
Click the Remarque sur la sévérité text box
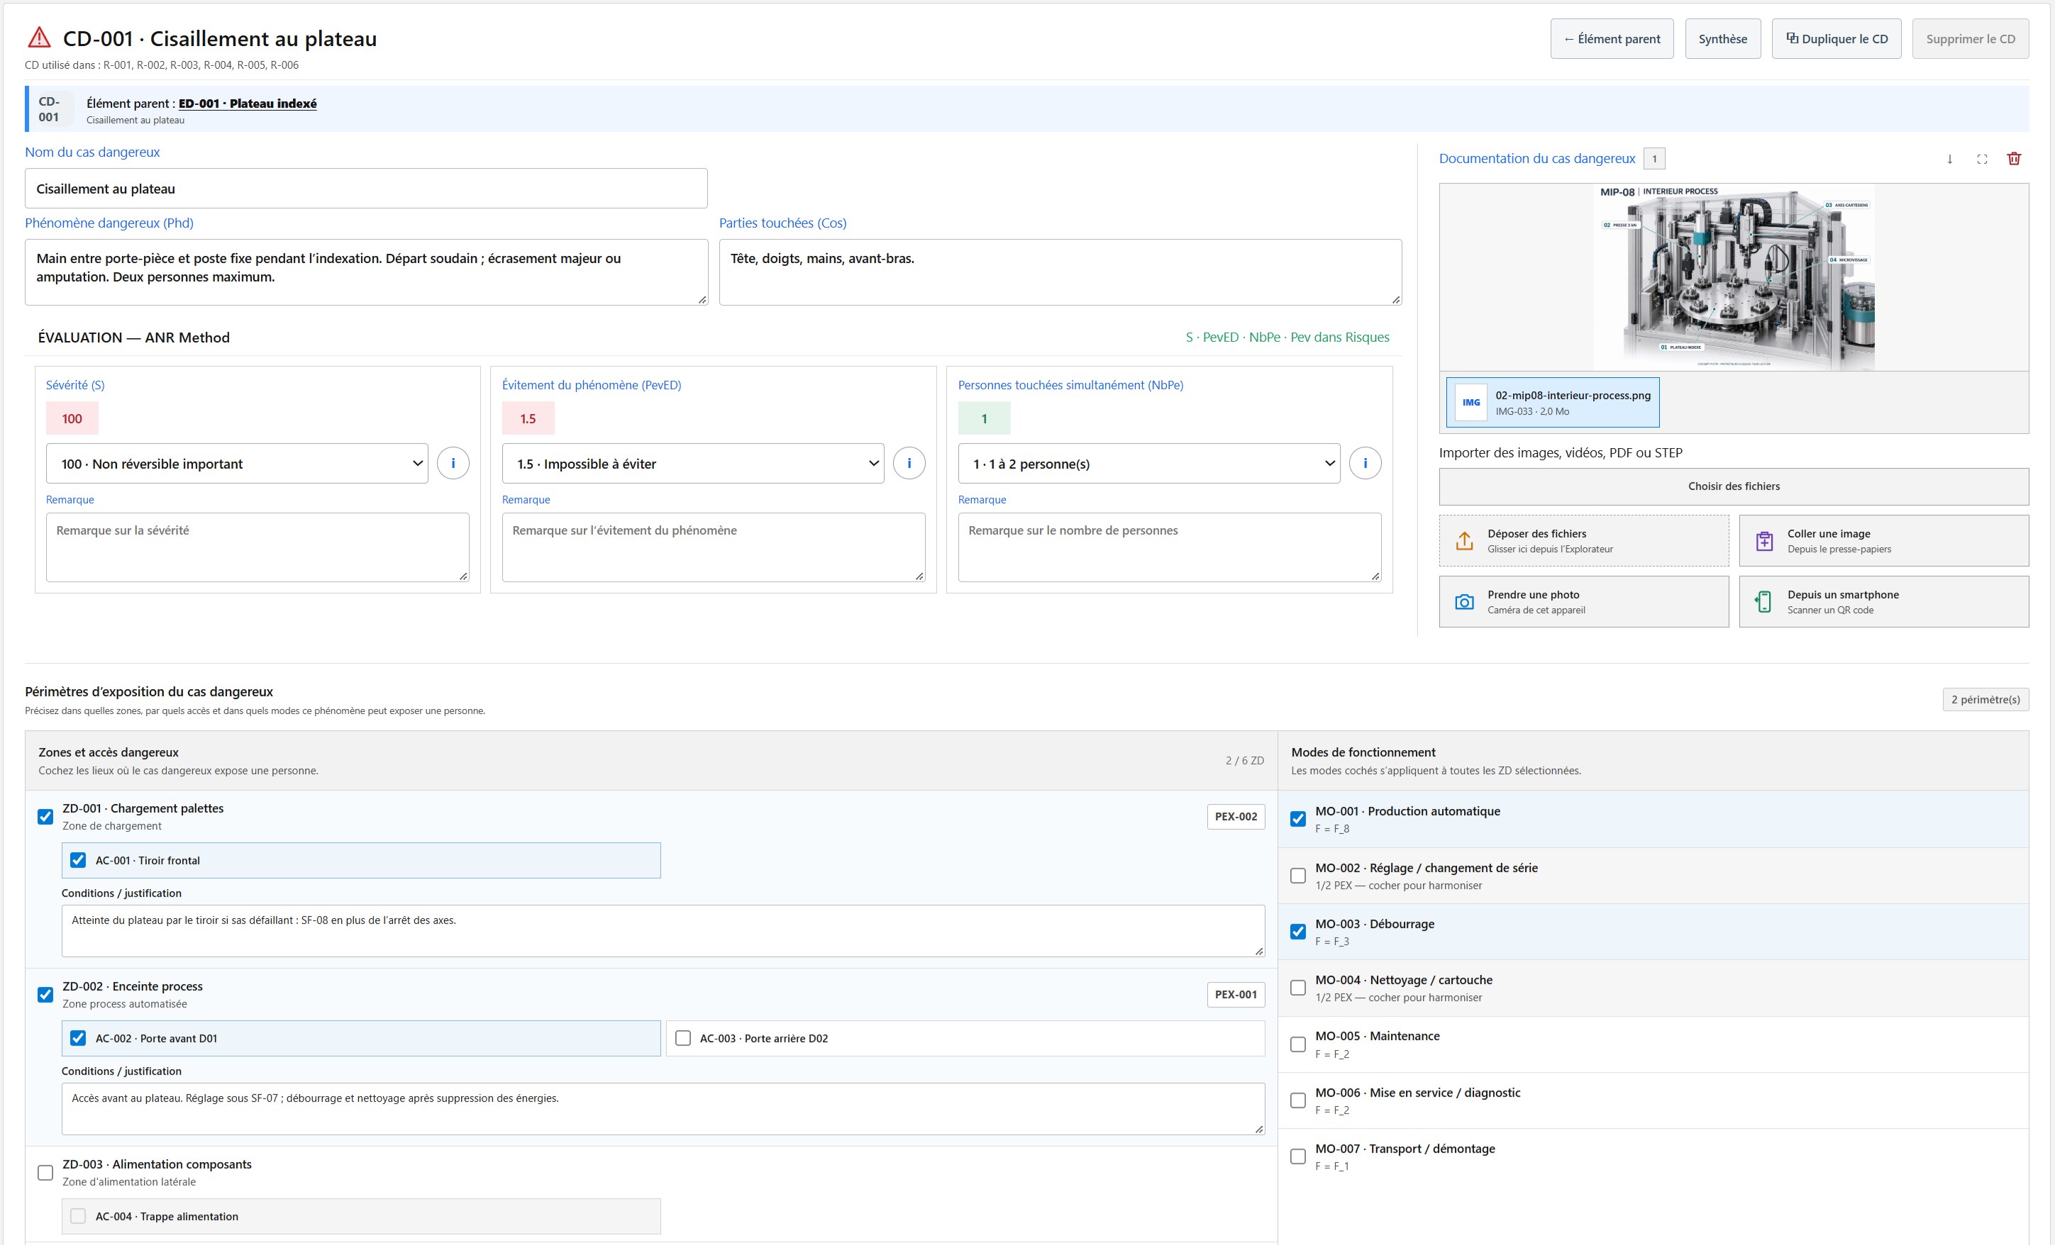pyautogui.click(x=257, y=547)
